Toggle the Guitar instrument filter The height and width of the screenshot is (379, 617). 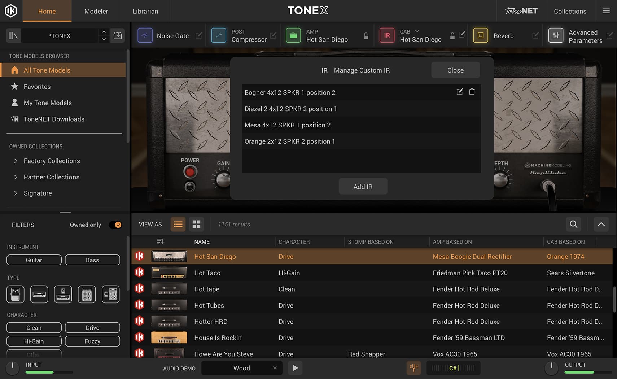(x=34, y=260)
